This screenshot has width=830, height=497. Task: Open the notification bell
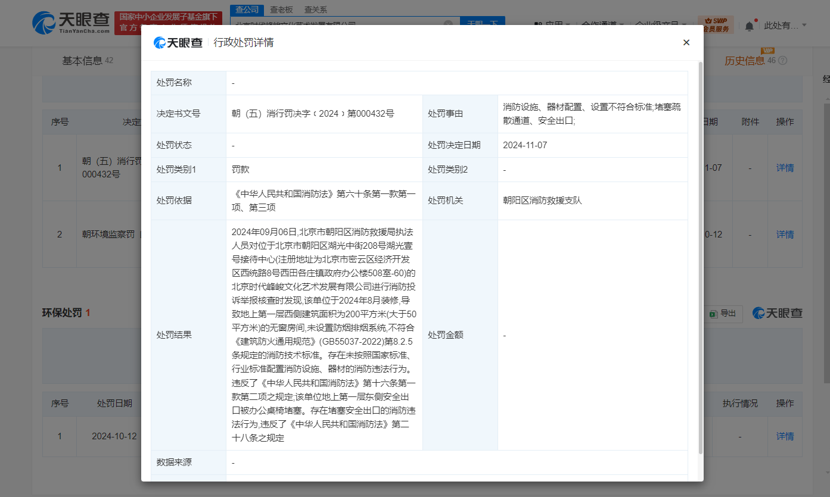pyautogui.click(x=749, y=26)
